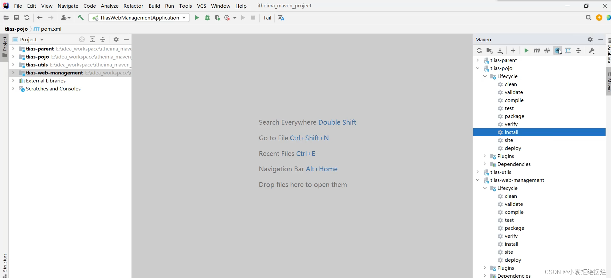Open Project panel gear options

(x=116, y=39)
